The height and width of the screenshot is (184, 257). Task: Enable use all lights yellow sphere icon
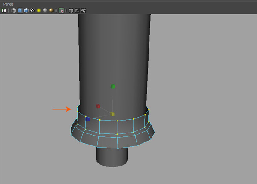39,10
